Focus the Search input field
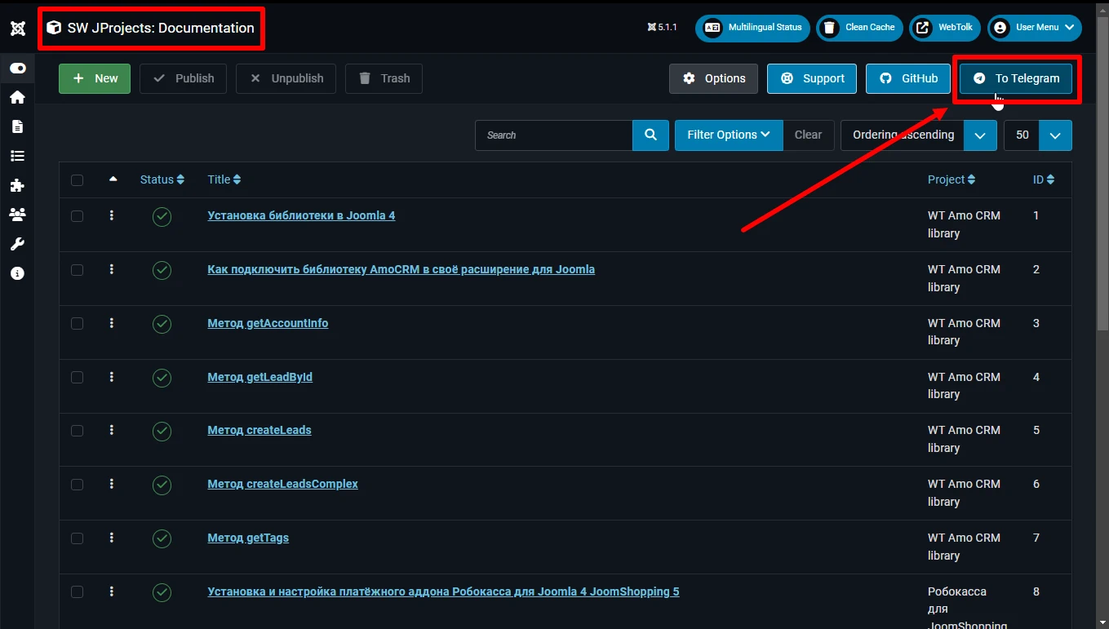Screen dimensions: 1109x629 coord(553,135)
